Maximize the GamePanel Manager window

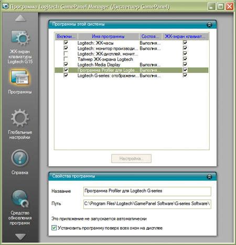(220, 6)
